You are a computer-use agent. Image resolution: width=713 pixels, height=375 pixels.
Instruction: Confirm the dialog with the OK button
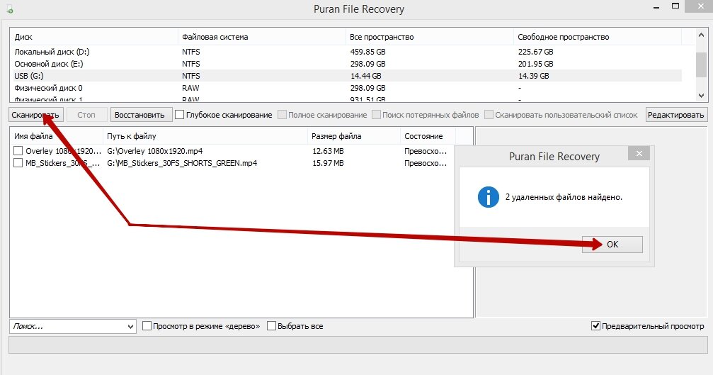pyautogui.click(x=612, y=245)
